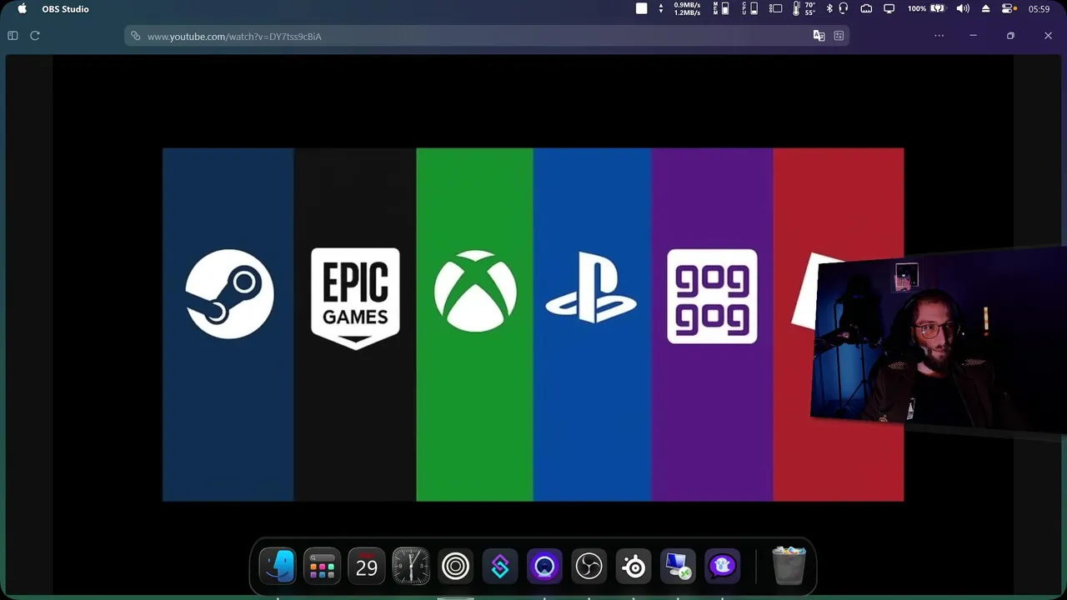Open the MEM usage menu bar monitor
1067x600 pixels.
(720, 8)
